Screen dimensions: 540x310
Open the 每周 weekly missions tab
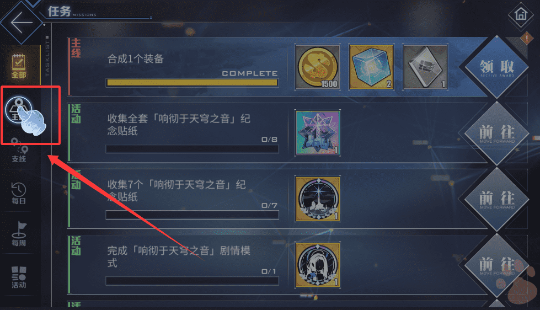[19, 234]
